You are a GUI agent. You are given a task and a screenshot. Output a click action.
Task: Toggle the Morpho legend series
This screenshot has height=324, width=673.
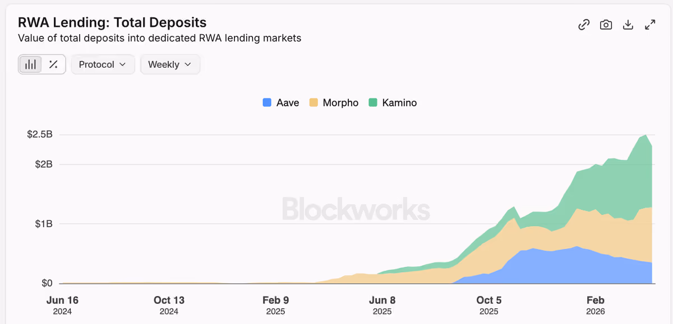(334, 103)
